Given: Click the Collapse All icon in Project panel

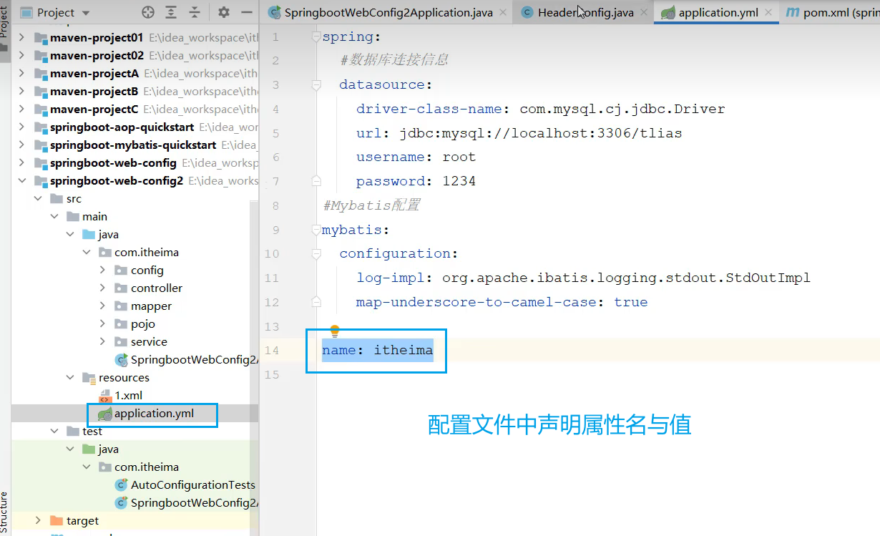Looking at the screenshot, I should (195, 12).
